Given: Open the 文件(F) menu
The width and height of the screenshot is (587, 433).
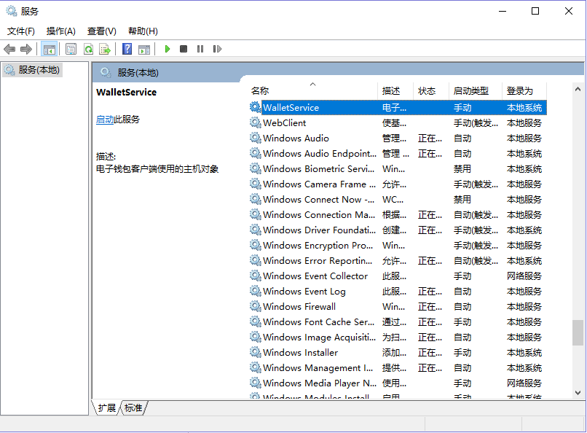Looking at the screenshot, I should [x=21, y=31].
